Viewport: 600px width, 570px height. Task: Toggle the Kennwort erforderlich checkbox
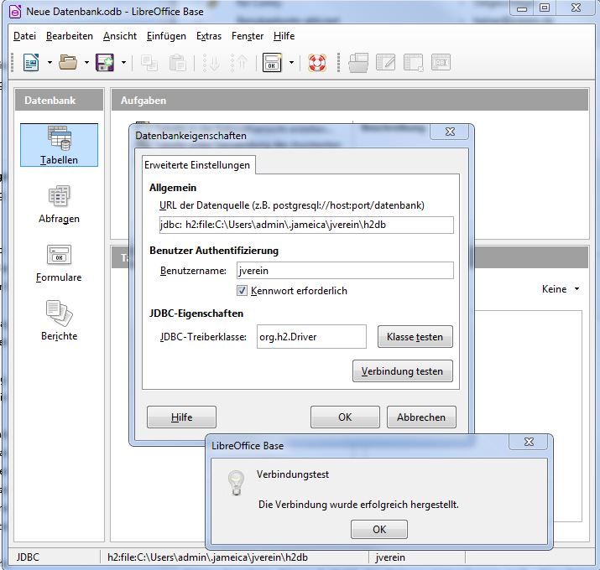point(242,291)
